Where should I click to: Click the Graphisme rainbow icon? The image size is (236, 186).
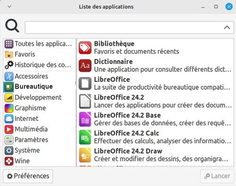tap(9, 108)
